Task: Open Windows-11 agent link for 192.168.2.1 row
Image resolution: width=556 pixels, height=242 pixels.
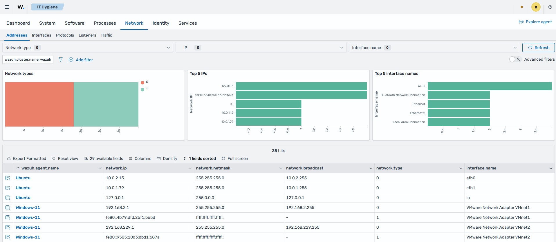Action: 28,208
